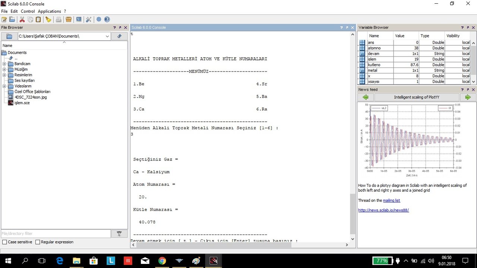Show next news feed item
Viewport: 477px width, 268px height.
[x=468, y=97]
